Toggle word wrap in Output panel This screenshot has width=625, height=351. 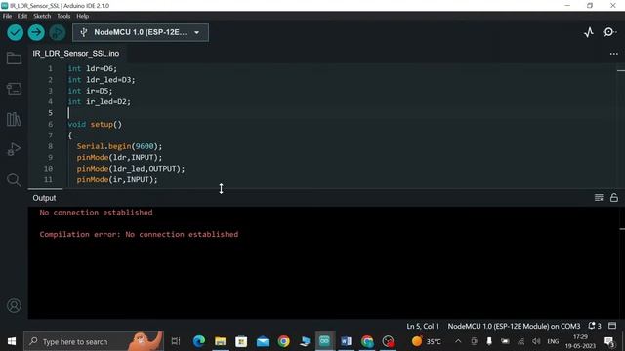tap(599, 197)
